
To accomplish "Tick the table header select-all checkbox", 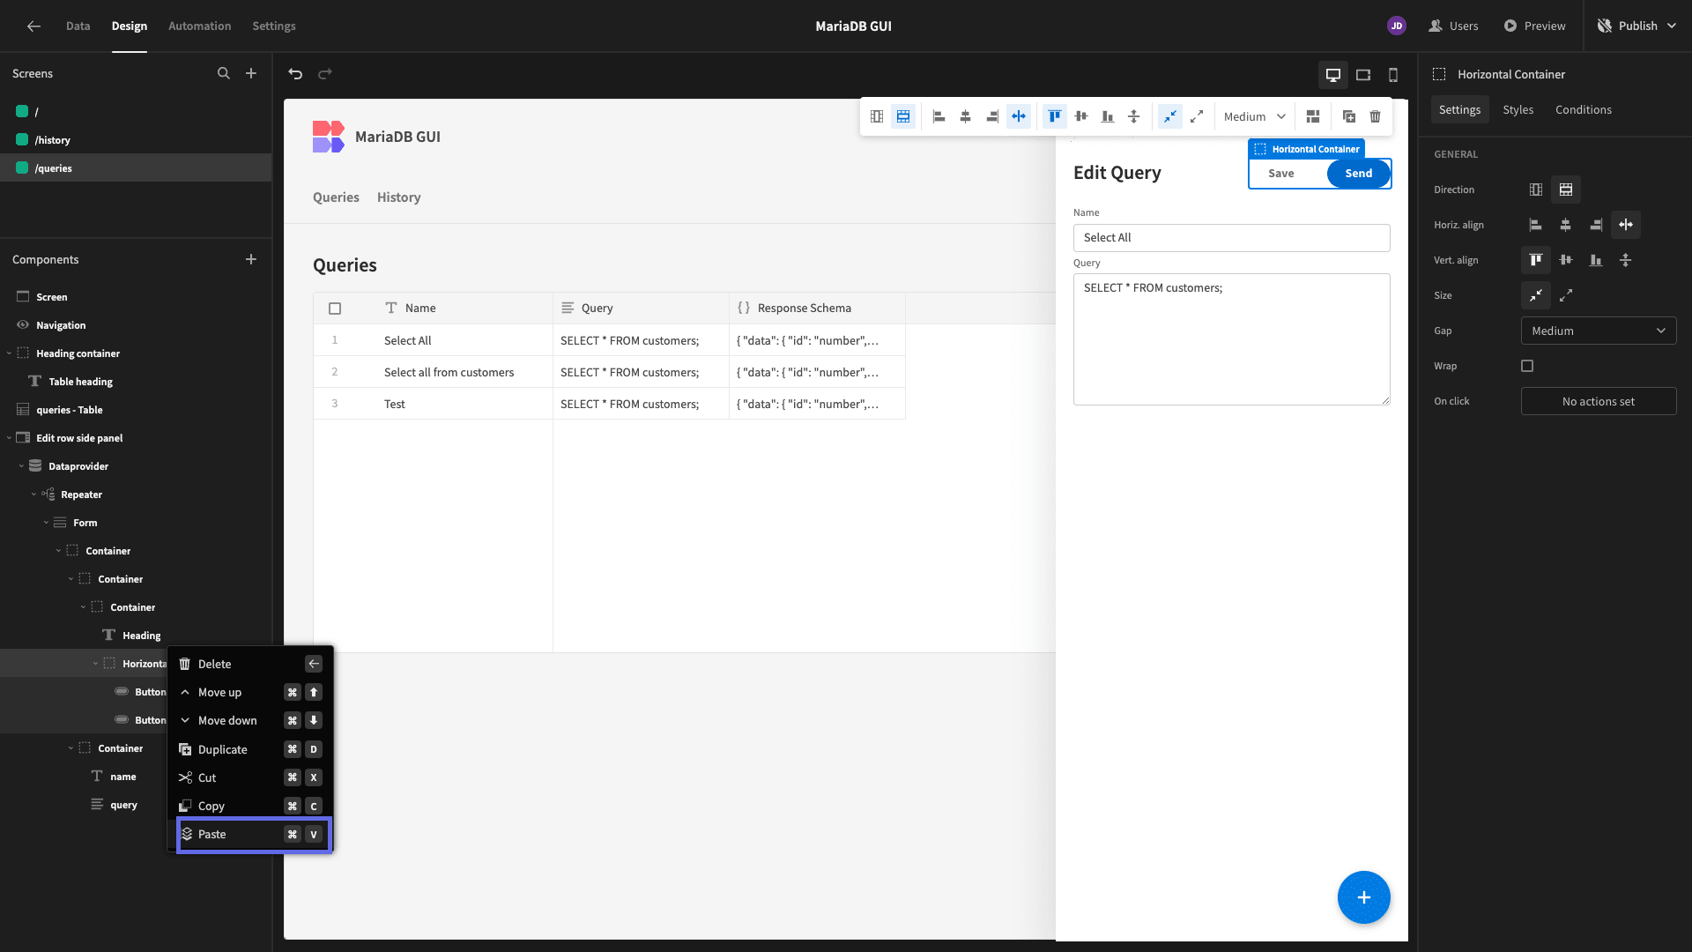I will tap(335, 309).
